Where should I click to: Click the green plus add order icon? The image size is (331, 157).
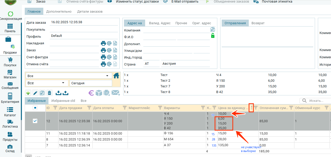[x=28, y=93]
